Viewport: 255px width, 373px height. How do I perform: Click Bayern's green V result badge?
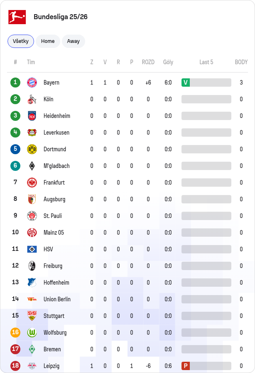(186, 83)
